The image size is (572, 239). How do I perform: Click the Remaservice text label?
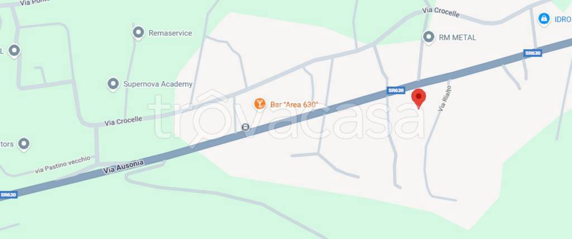click(170, 33)
